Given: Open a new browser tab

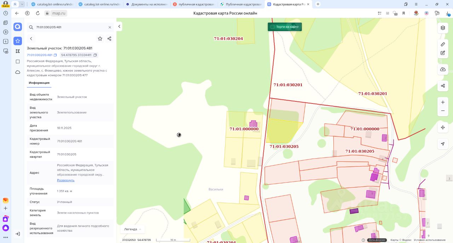Looking at the screenshot, I should (318, 4).
